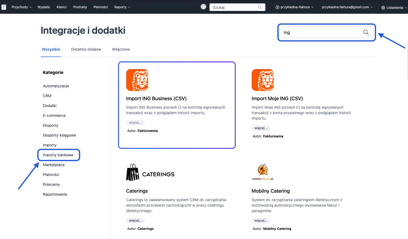Open the przykladna.faktura@gmail.com user menu
The image size is (408, 239).
[x=347, y=7]
